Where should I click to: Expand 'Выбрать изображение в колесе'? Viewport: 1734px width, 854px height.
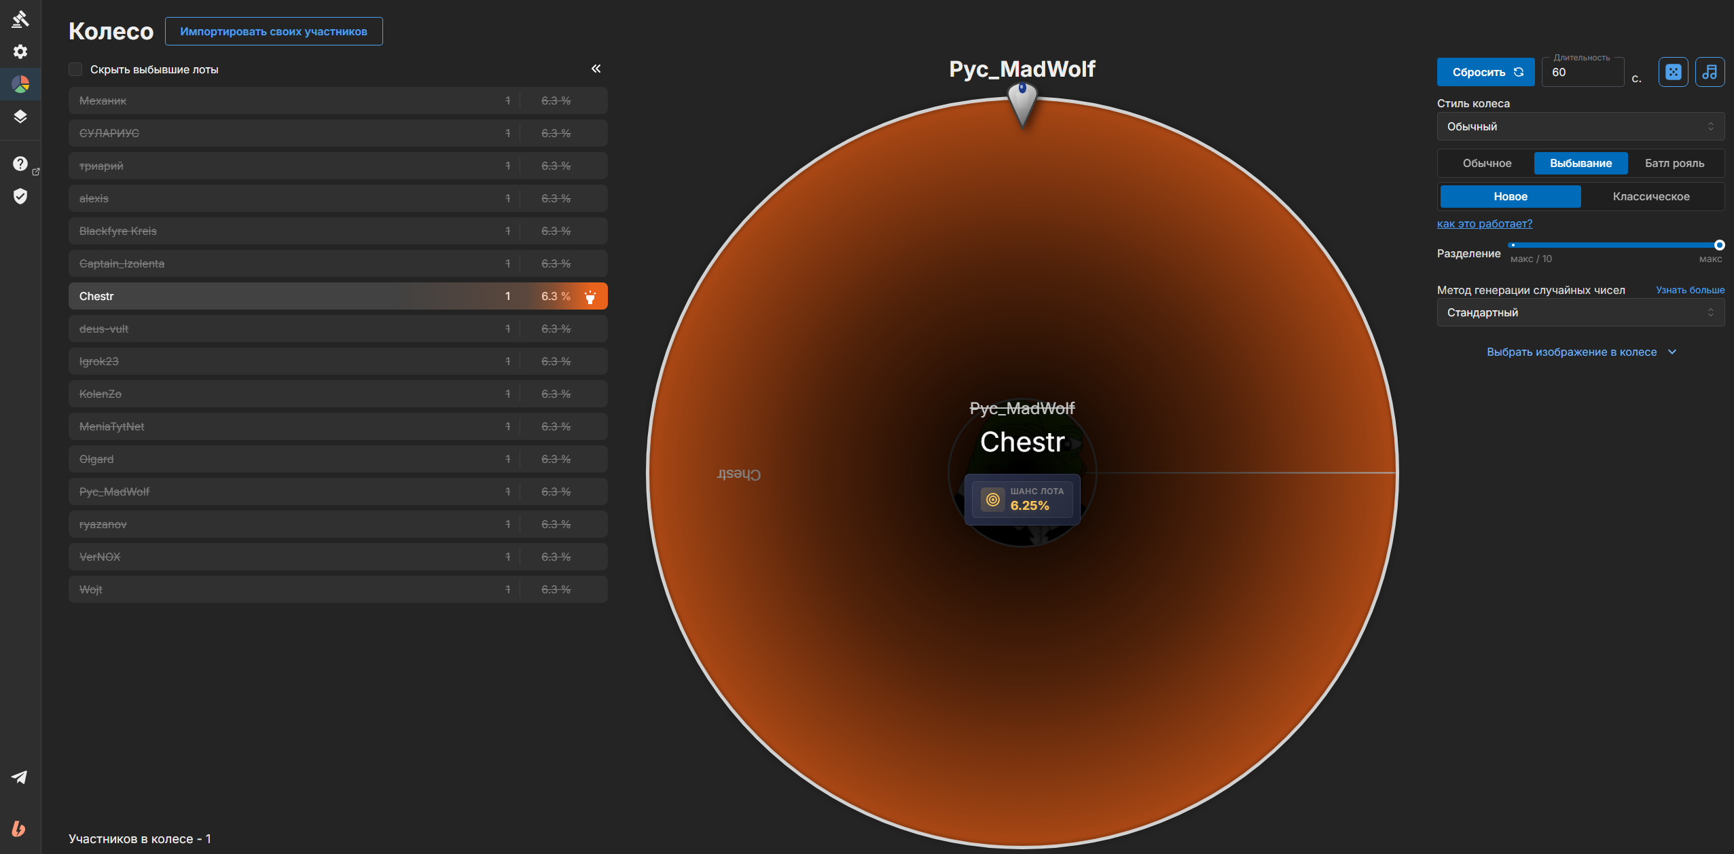[1581, 352]
